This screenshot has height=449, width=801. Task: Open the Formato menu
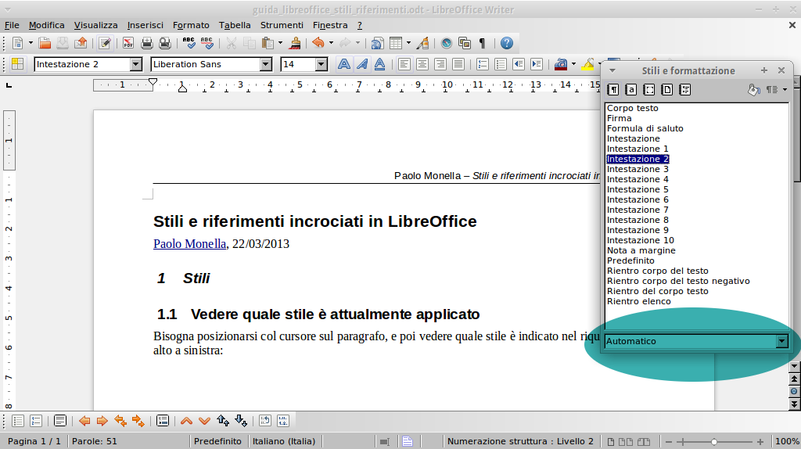pyautogui.click(x=191, y=25)
